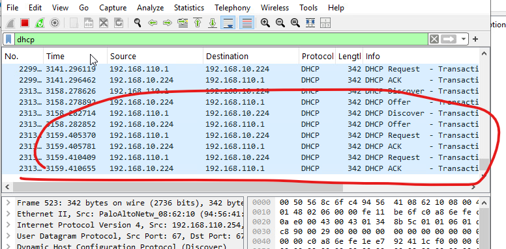
Task: Open the File menu
Action: pyautogui.click(x=12, y=8)
